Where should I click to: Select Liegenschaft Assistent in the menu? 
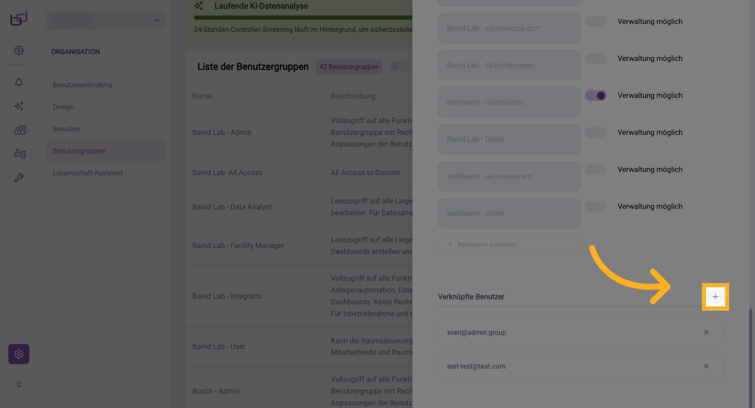[88, 173]
